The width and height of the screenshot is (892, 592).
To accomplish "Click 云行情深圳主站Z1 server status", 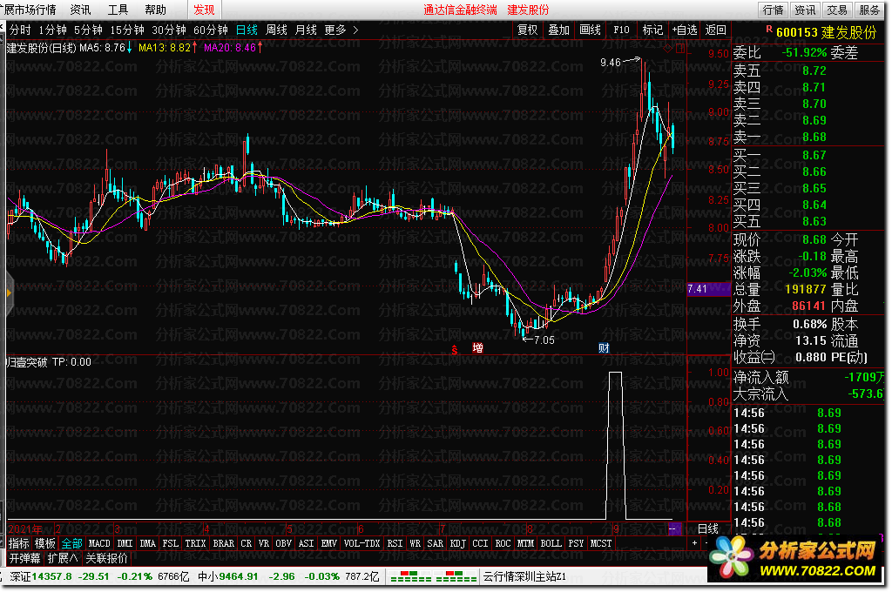I will pos(524,576).
